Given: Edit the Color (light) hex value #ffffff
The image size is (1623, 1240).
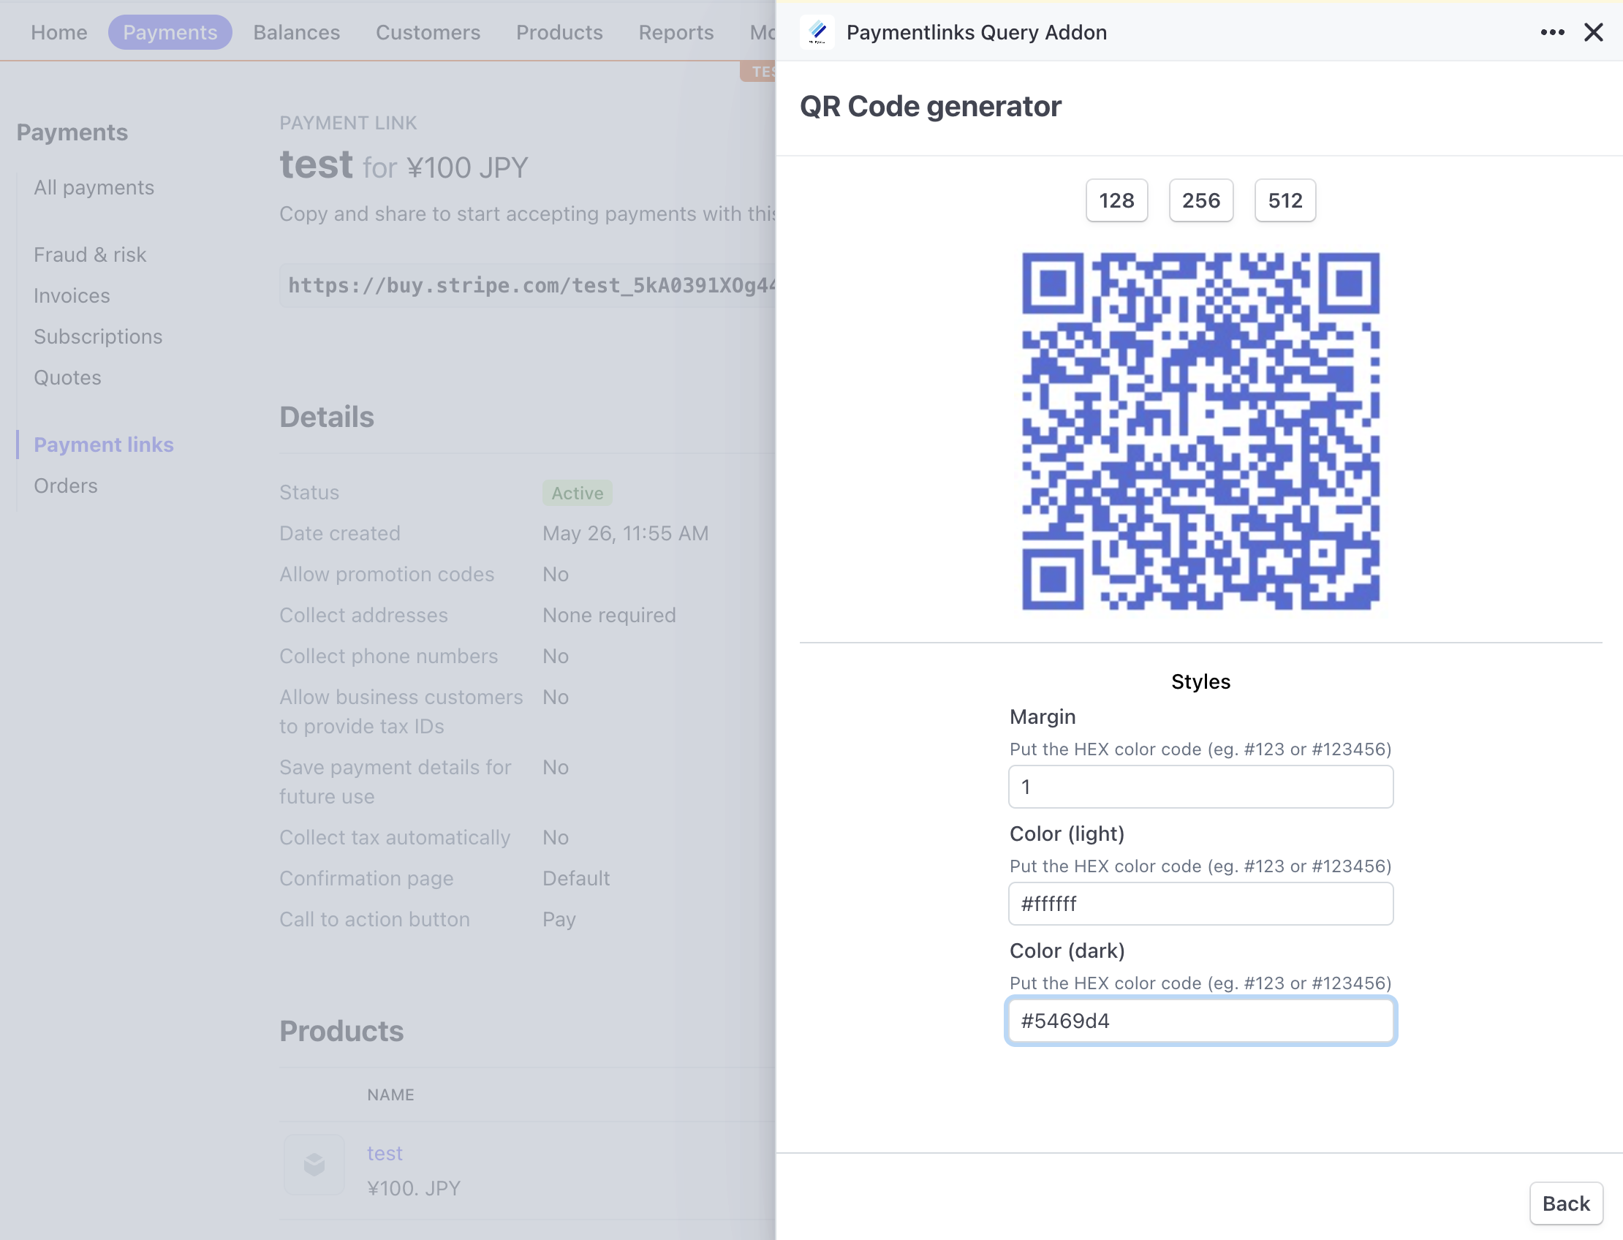Looking at the screenshot, I should (1200, 904).
